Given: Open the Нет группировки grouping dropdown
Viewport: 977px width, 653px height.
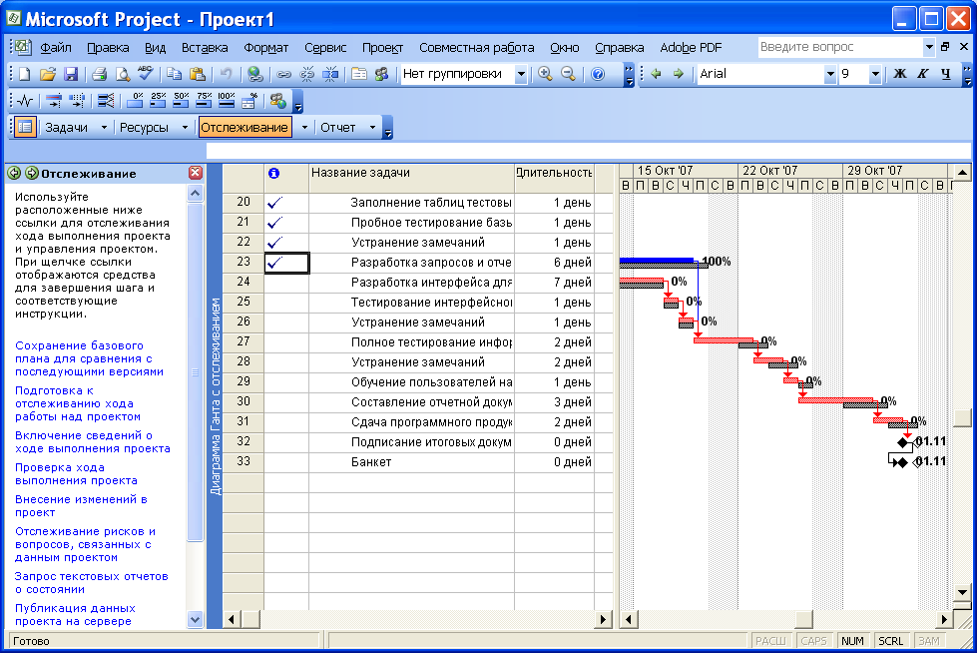Looking at the screenshot, I should [x=521, y=74].
